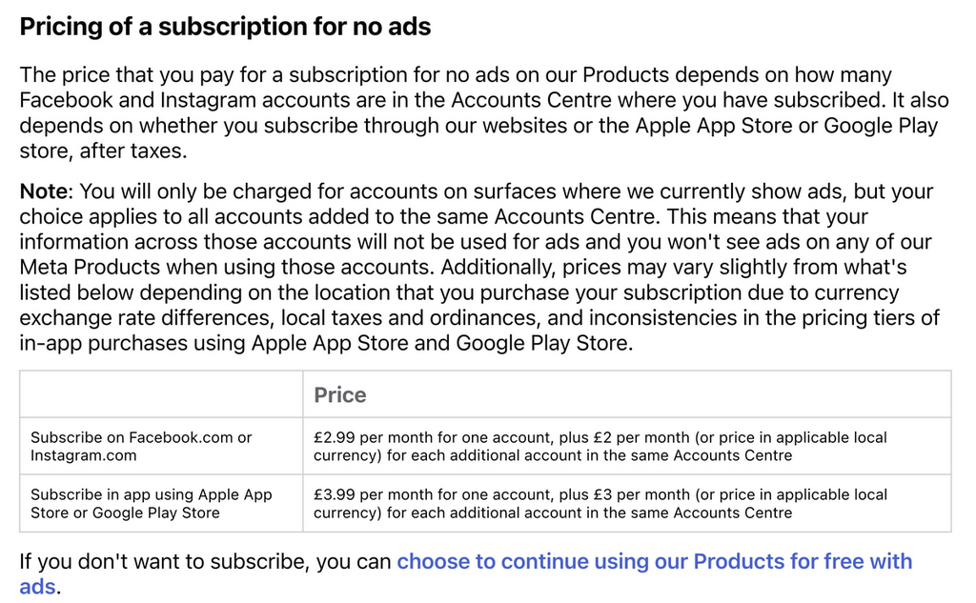Click the 'Pricing of a subscription for no ads' heading
The height and width of the screenshot is (603, 976).
(x=225, y=27)
